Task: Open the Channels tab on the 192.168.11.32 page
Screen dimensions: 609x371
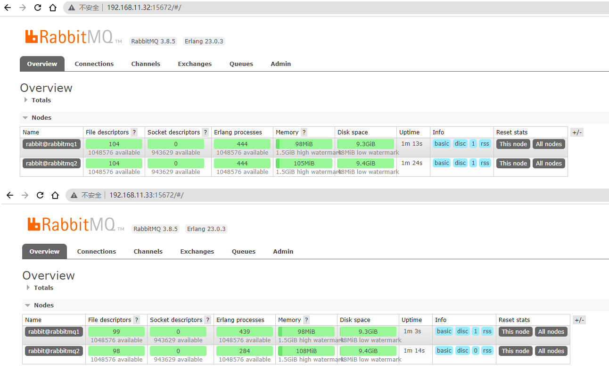Action: point(146,64)
